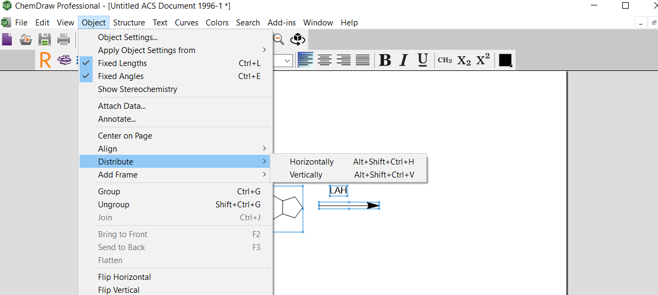Open the black text color swatch

point(505,60)
